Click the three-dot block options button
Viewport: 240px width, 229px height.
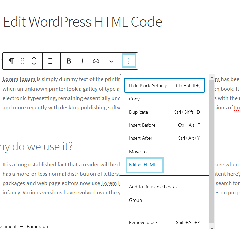129,61
